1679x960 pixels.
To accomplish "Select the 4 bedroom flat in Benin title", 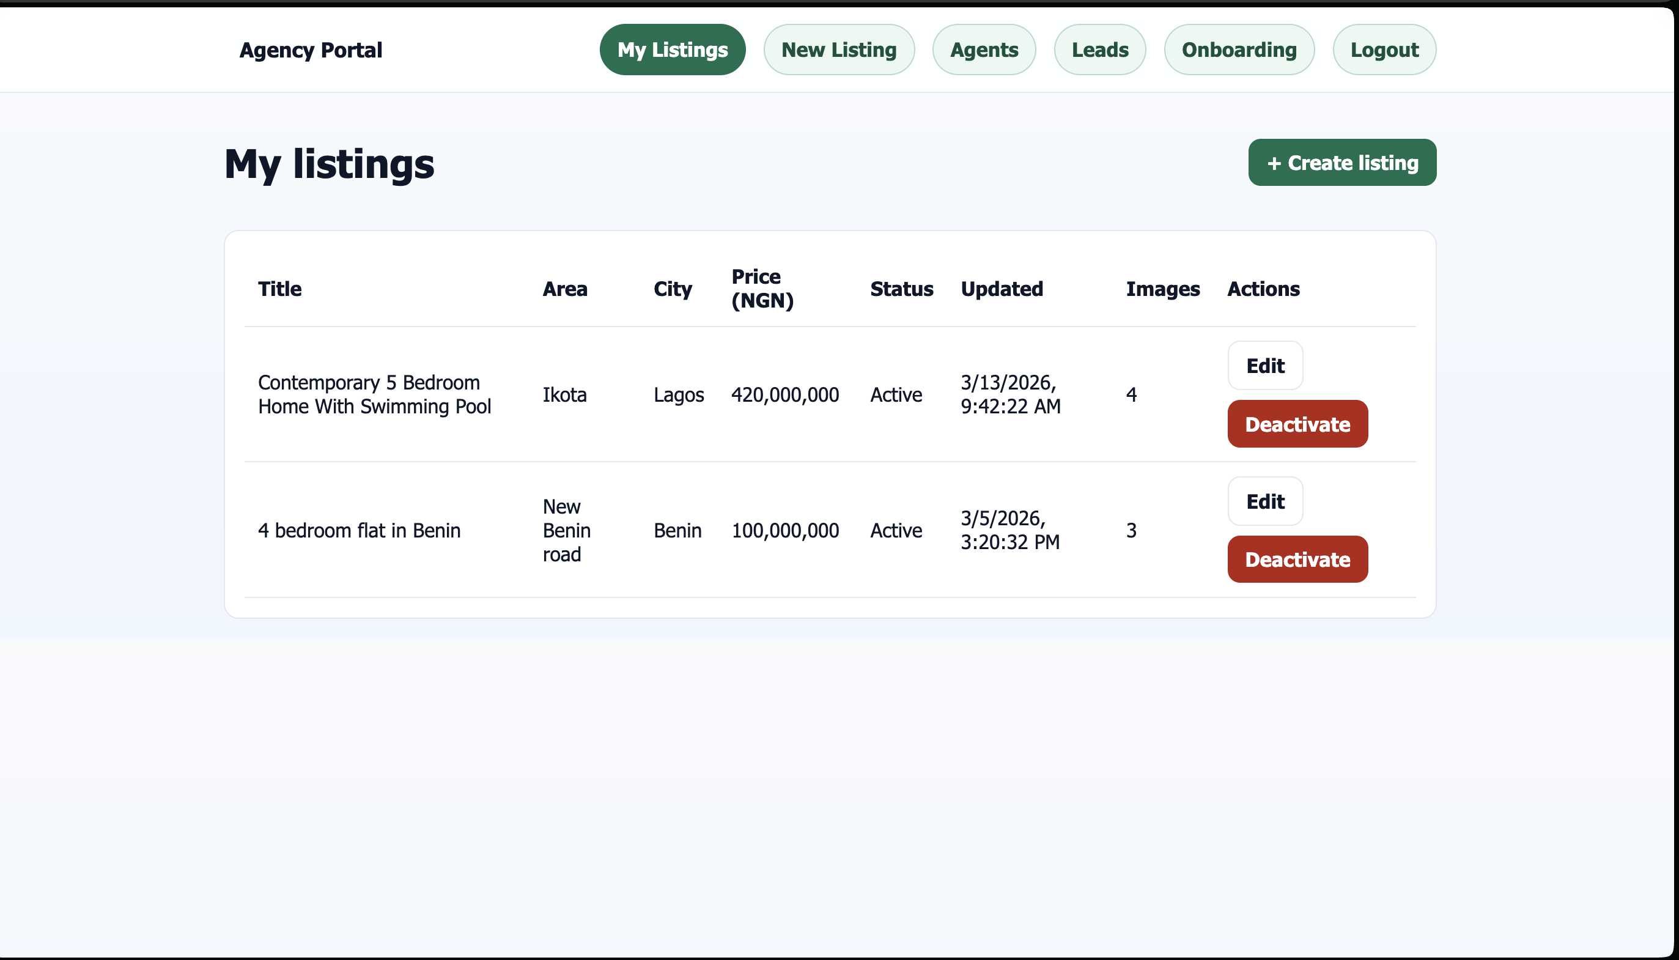I will tap(360, 530).
